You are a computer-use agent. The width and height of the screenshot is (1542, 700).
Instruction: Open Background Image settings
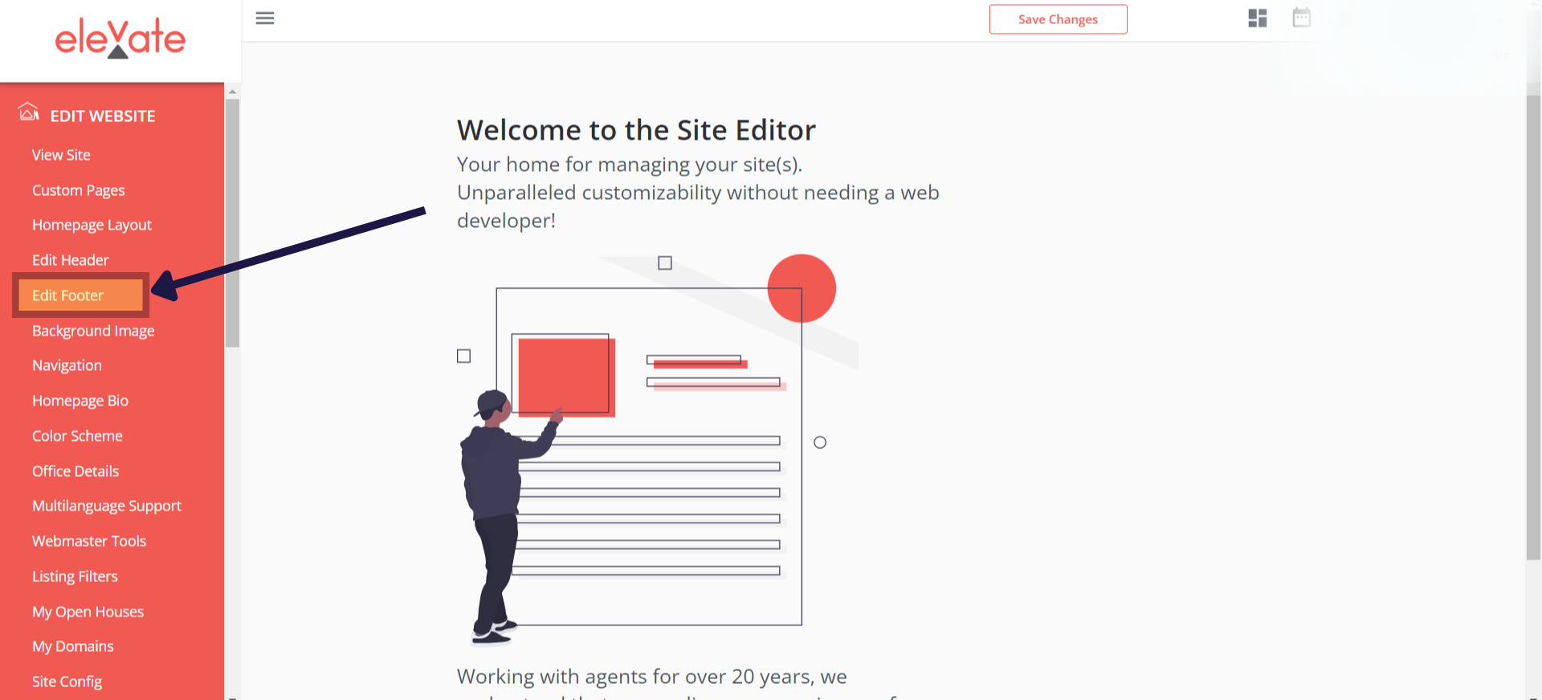[x=93, y=331]
